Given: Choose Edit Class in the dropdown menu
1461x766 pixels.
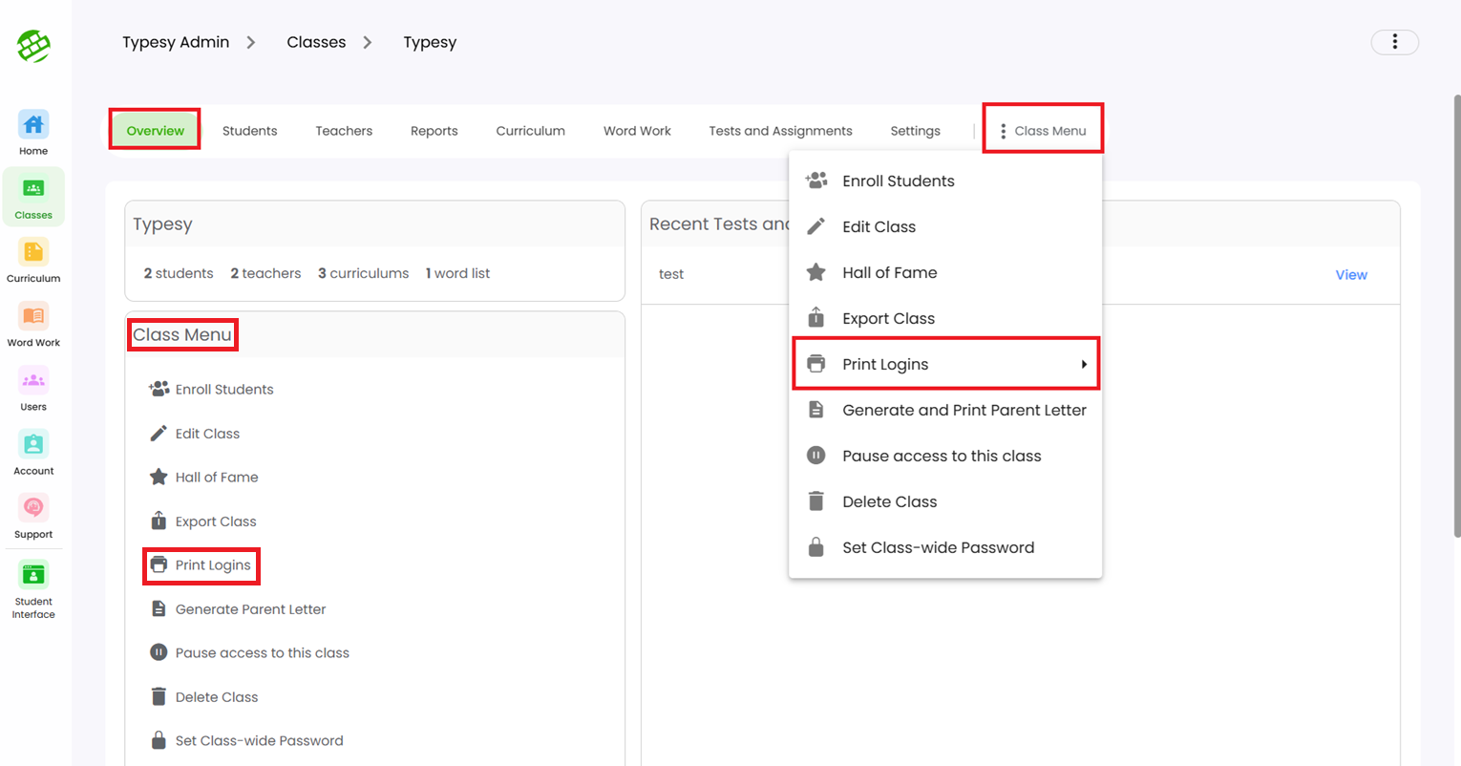Looking at the screenshot, I should [x=945, y=226].
